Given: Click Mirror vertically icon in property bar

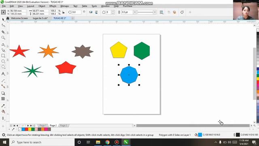Looking at the screenshot, I should [96, 12].
